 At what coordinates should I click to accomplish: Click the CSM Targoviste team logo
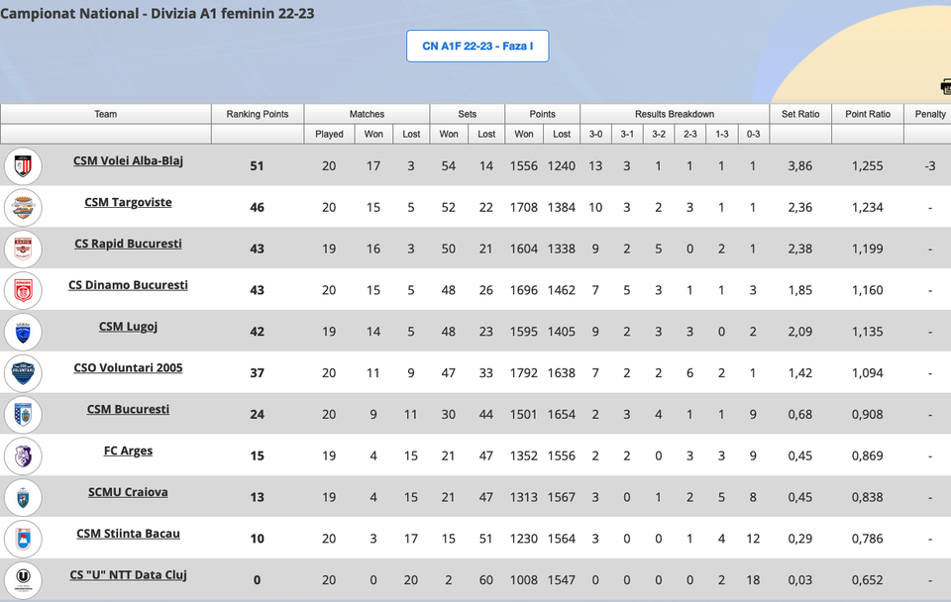click(x=23, y=207)
